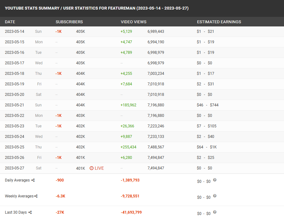Click the +7,684 views gain value

(x=126, y=84)
